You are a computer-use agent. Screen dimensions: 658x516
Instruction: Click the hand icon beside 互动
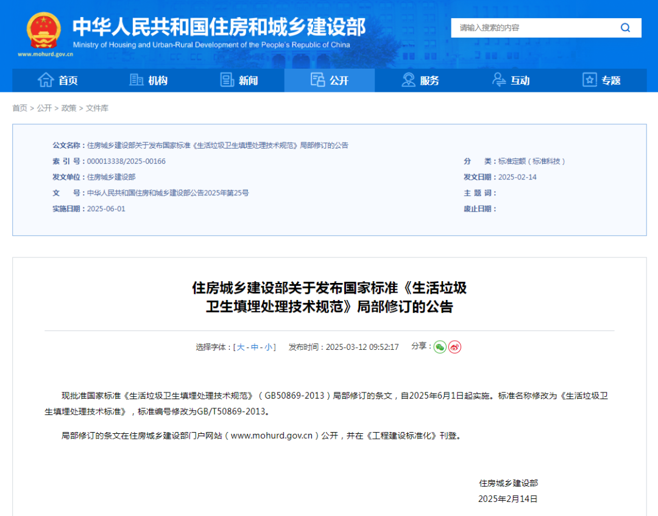click(499, 80)
